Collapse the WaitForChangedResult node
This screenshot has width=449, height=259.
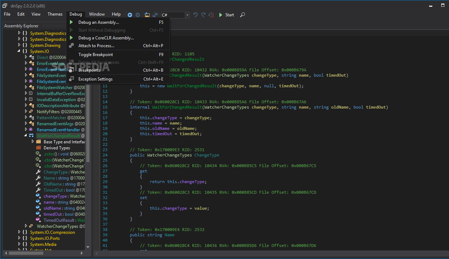pos(26,136)
